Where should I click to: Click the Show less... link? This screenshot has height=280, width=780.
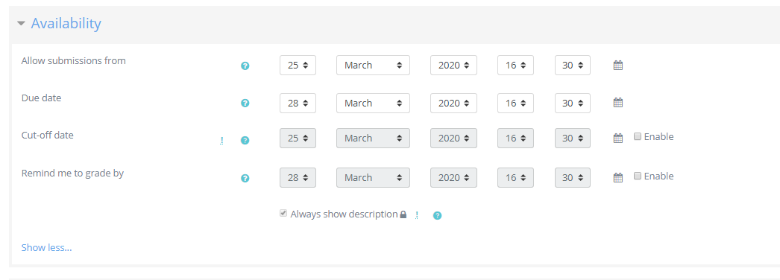pos(47,247)
